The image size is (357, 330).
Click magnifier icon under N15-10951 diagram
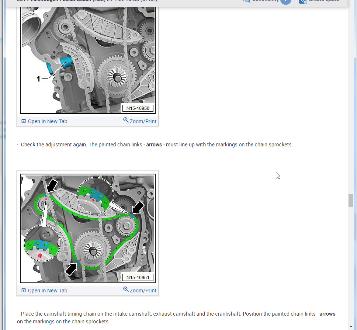pos(126,289)
